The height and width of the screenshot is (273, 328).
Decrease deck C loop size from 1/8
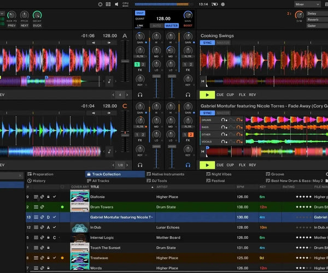pos(113,165)
